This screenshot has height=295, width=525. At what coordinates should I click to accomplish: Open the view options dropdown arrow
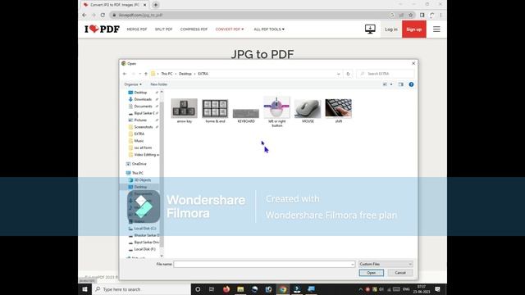pos(391,84)
